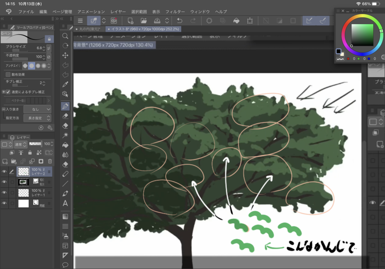This screenshot has width=385, height=269.
Task: Open the 指定方法 dropdown showing 長さ指定
Action: [37, 118]
